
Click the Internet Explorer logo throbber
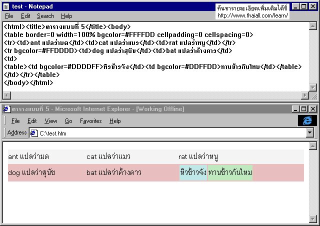pos(307,120)
